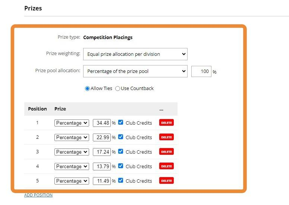Delete the position 1 prize row

pos(166,123)
